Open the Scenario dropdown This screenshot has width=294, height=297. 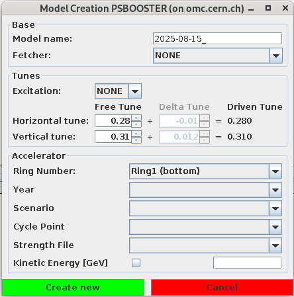coord(205,208)
